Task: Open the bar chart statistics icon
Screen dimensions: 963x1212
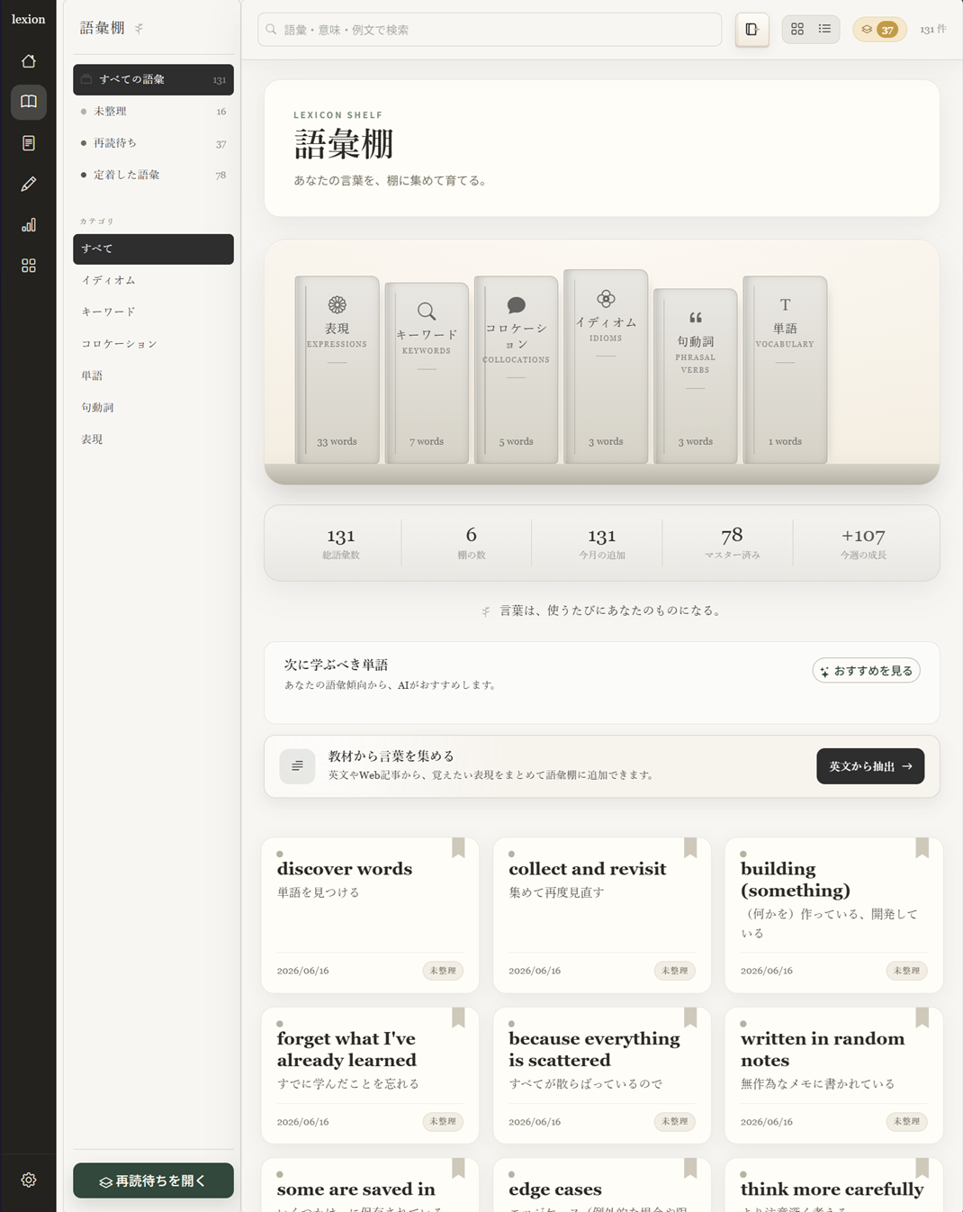Action: [x=29, y=225]
